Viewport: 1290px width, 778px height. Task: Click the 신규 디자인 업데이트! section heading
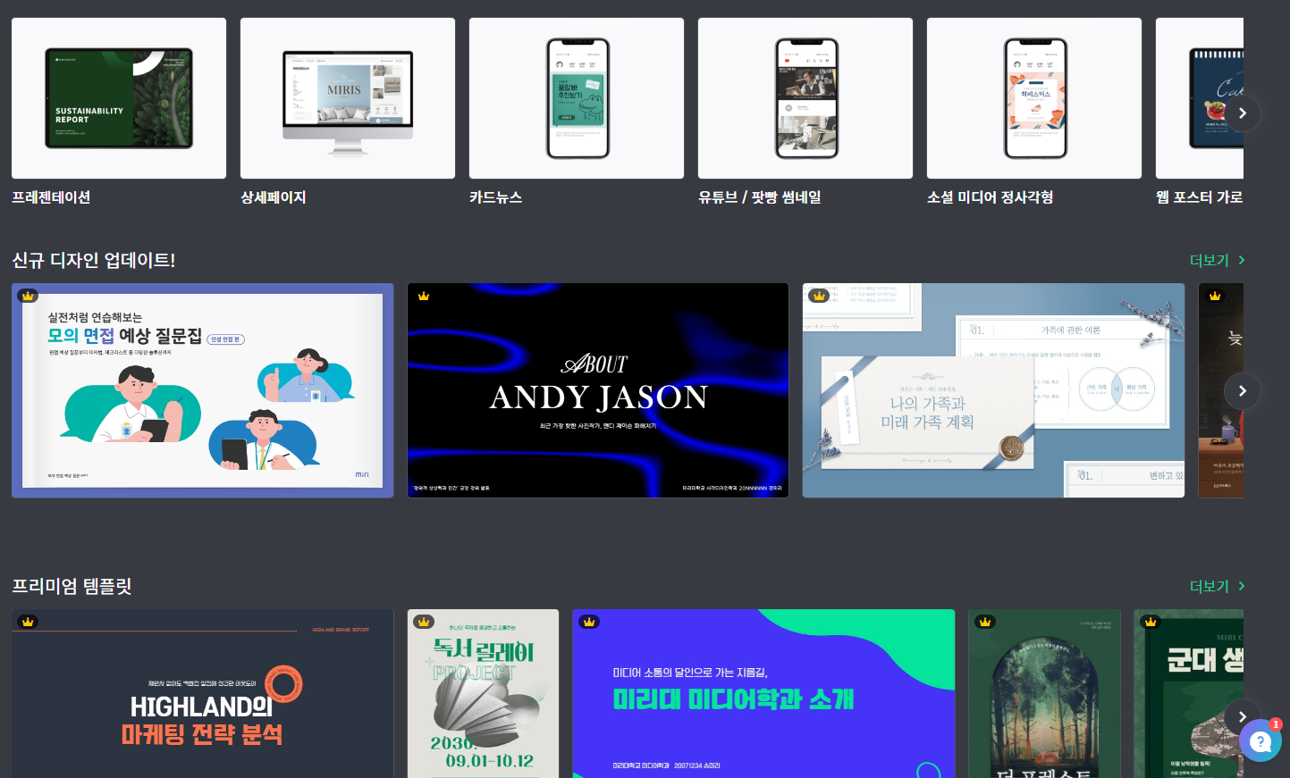pyautogui.click(x=94, y=260)
